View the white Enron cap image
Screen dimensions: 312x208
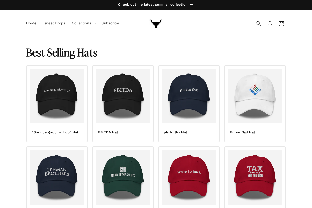point(255,96)
